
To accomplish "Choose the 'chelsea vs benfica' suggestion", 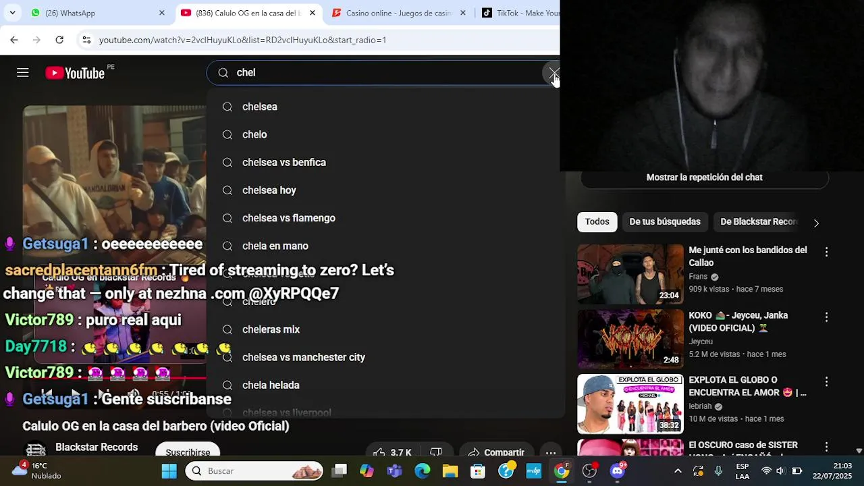I will click(x=385, y=163).
